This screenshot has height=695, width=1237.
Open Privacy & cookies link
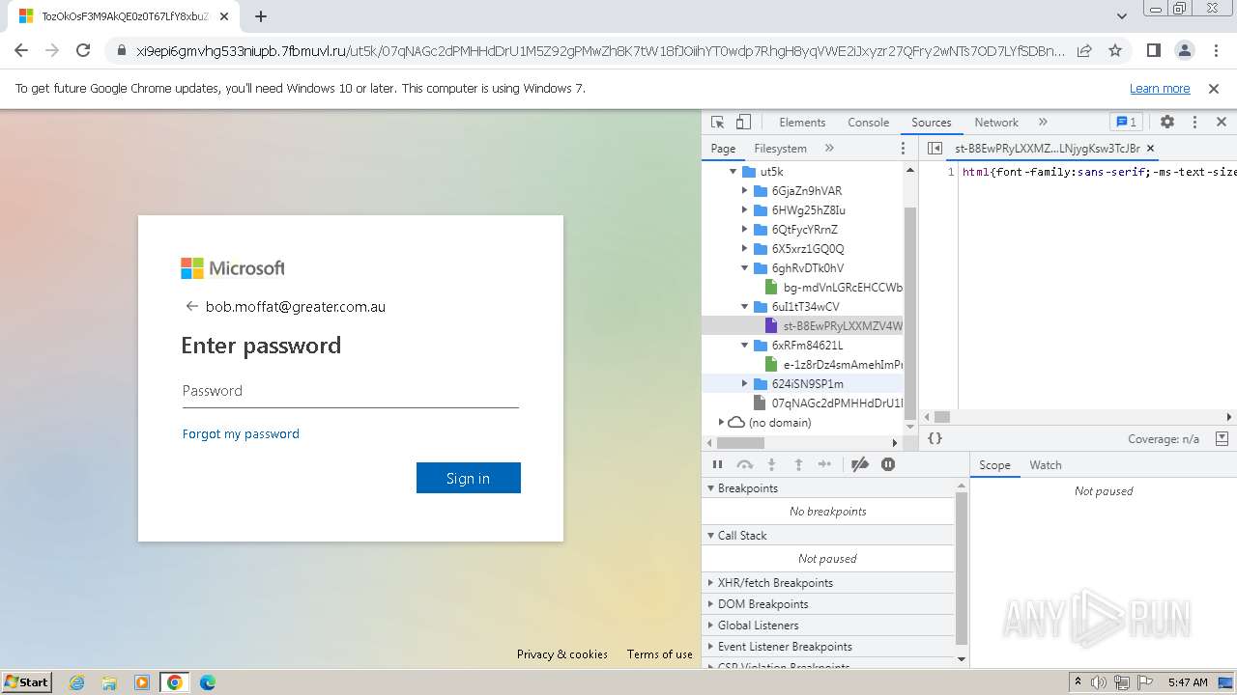pos(562,654)
